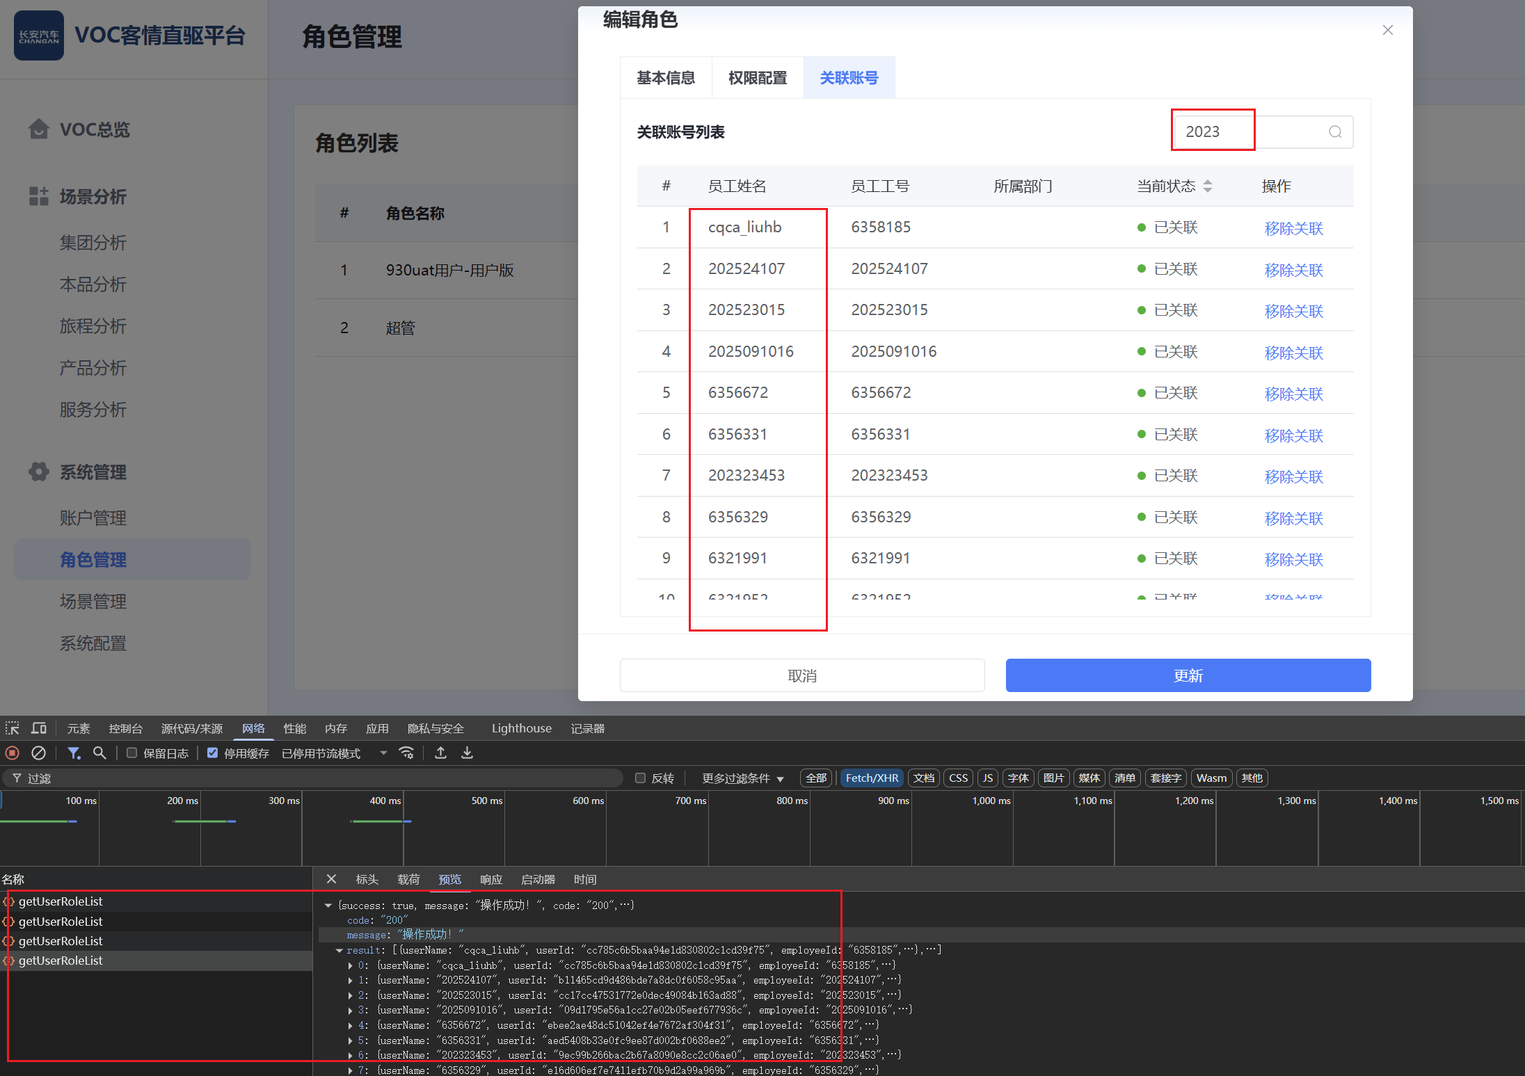
Task: Sort by 当前状态 column arrows
Action: click(1208, 186)
